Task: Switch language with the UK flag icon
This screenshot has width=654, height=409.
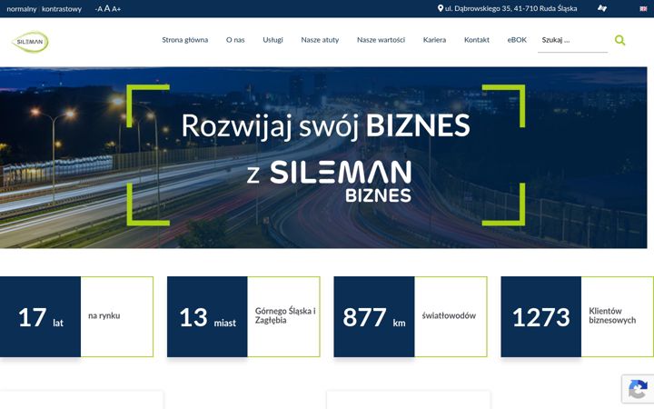Action: tap(643, 8)
